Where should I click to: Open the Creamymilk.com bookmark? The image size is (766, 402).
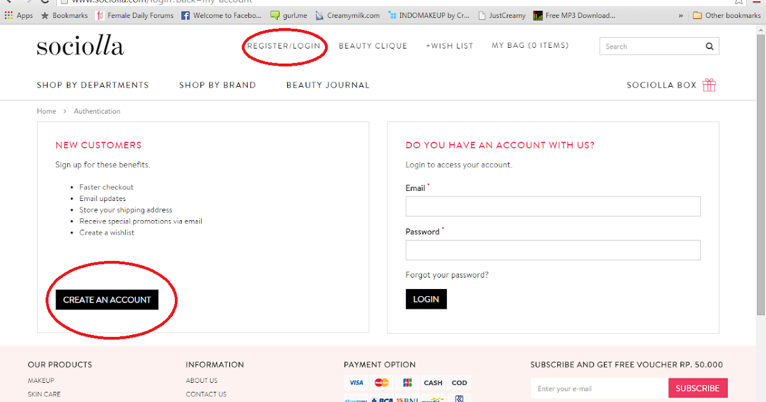[x=347, y=15]
